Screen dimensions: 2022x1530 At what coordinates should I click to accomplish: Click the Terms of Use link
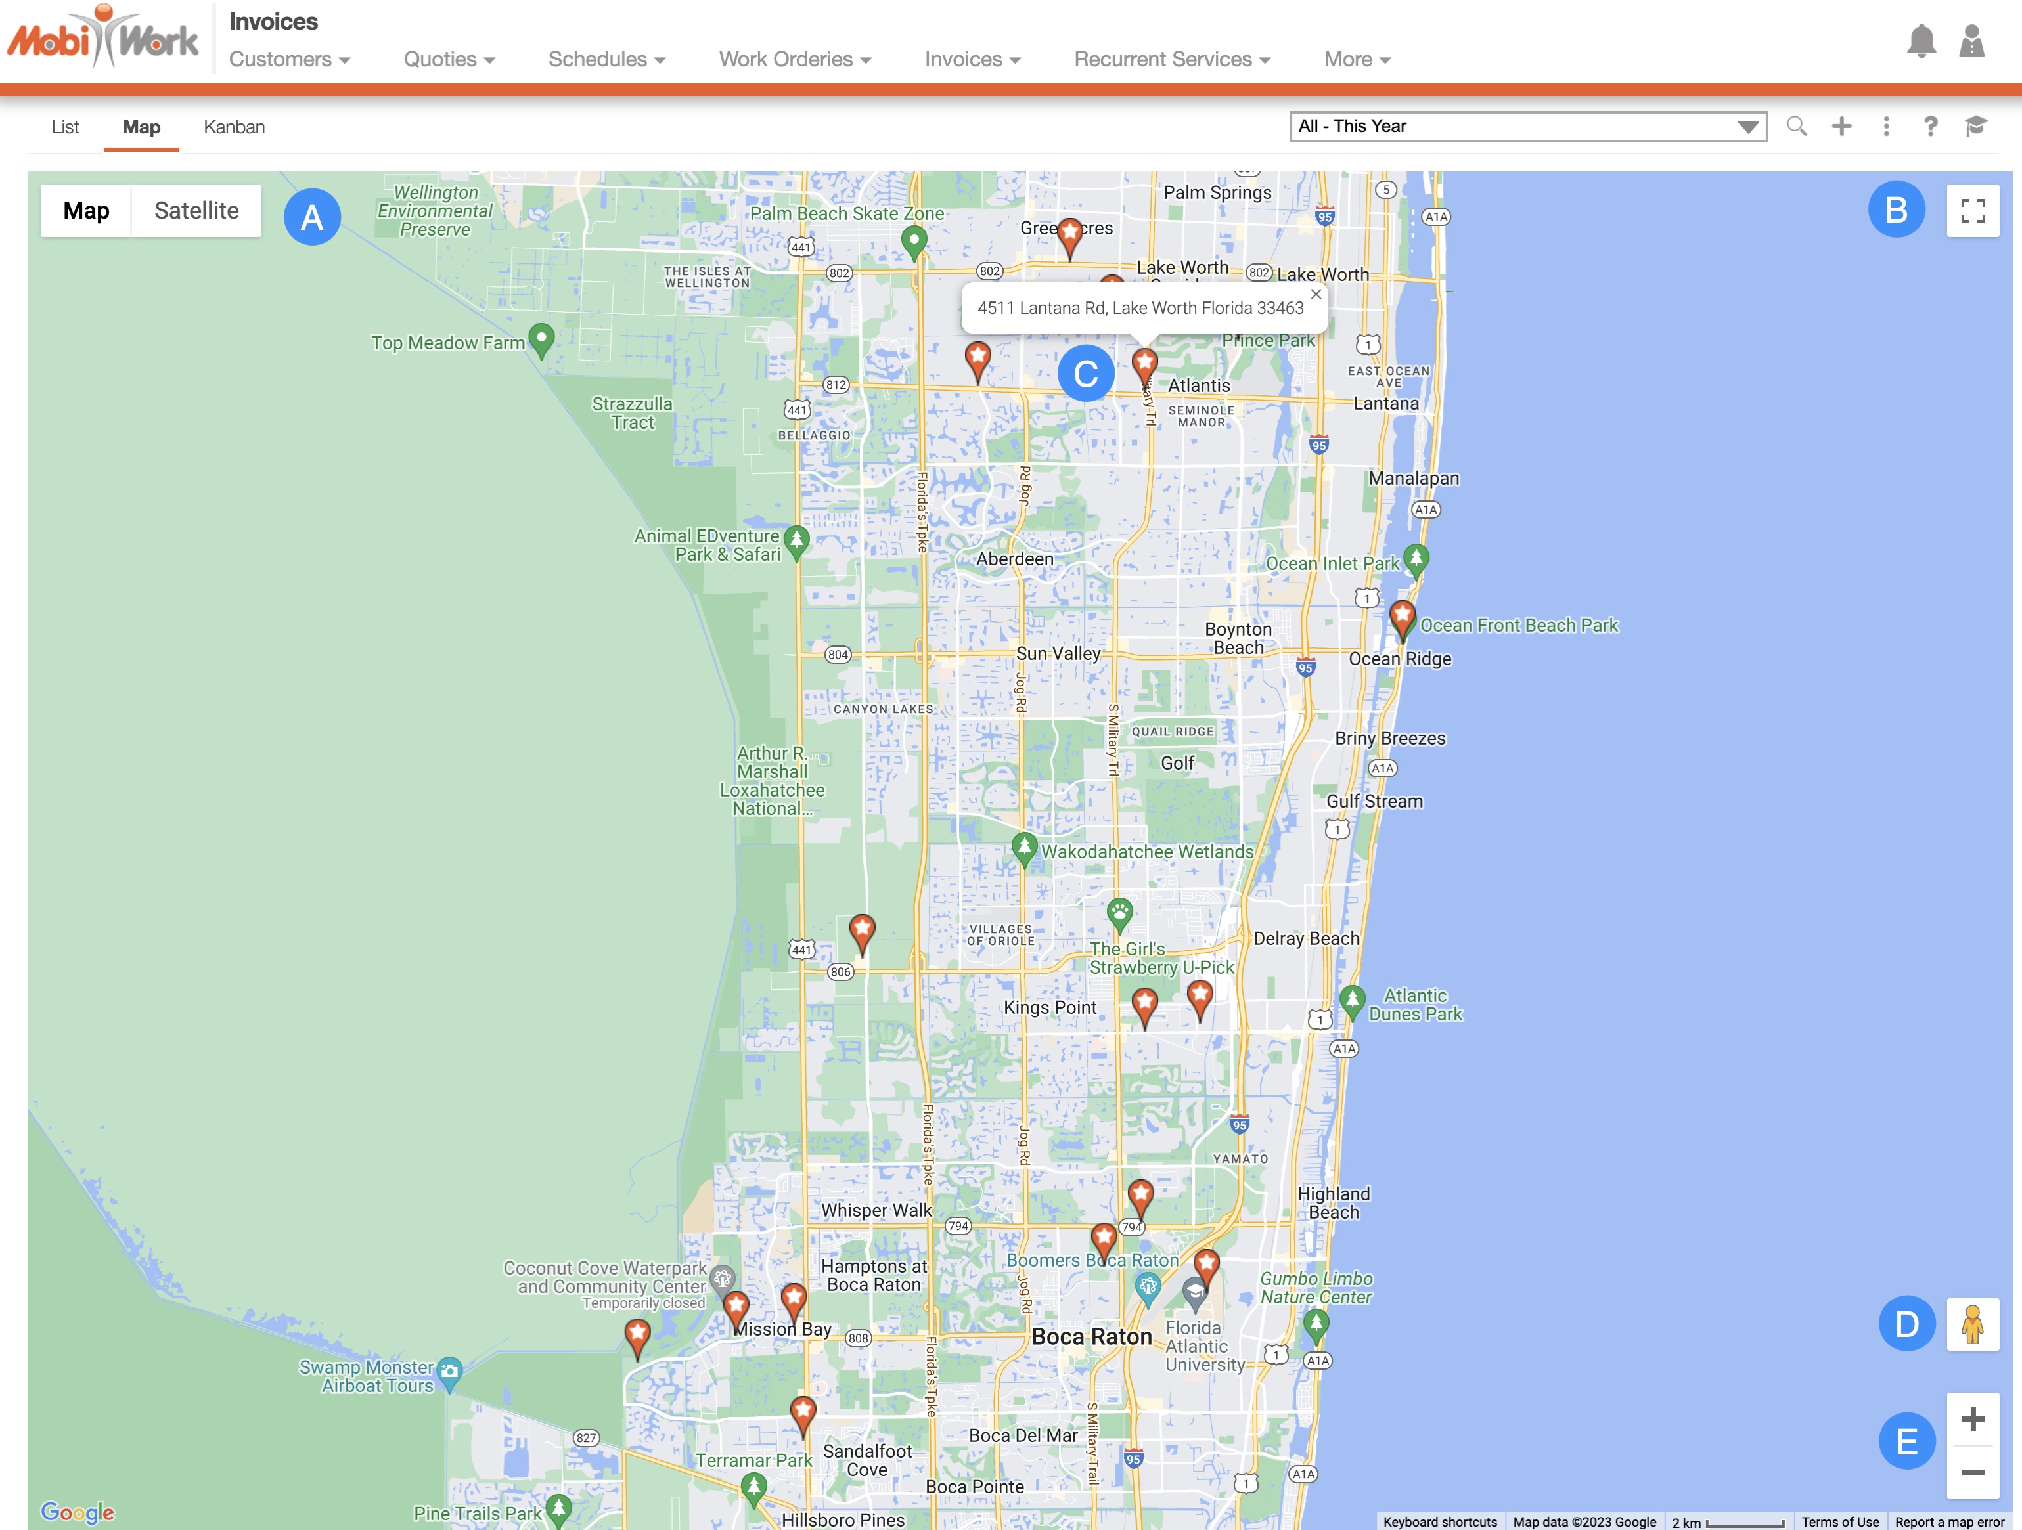pyautogui.click(x=1839, y=1521)
